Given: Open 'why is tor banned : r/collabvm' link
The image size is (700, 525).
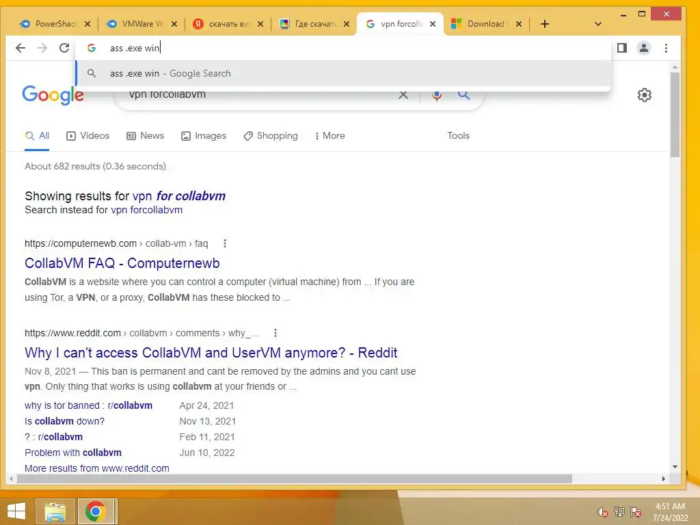Looking at the screenshot, I should pos(88,405).
